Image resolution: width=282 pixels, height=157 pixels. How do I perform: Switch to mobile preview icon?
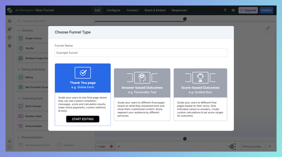[x=10, y=147]
